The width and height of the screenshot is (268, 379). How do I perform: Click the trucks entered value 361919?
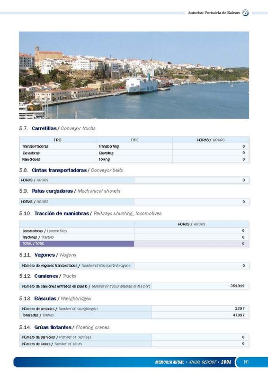click(237, 286)
